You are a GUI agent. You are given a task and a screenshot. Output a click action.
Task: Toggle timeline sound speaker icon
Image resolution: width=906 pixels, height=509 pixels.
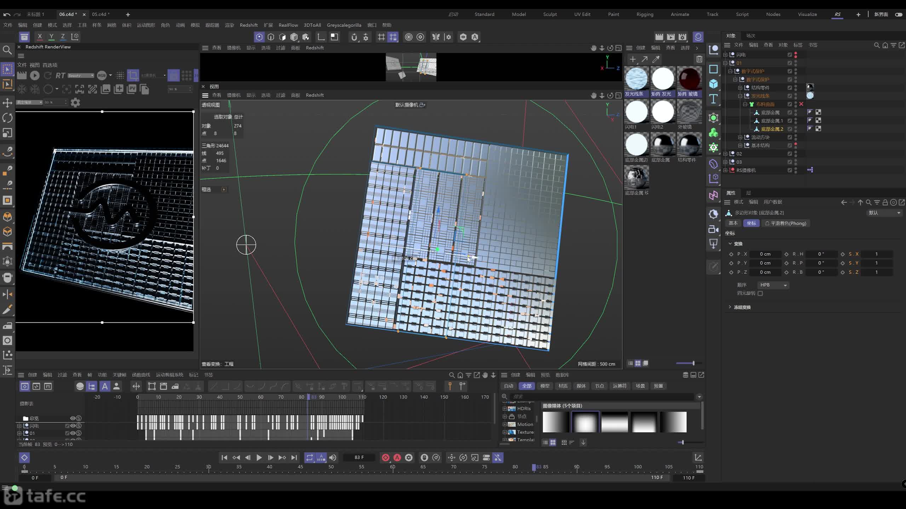pos(333,457)
